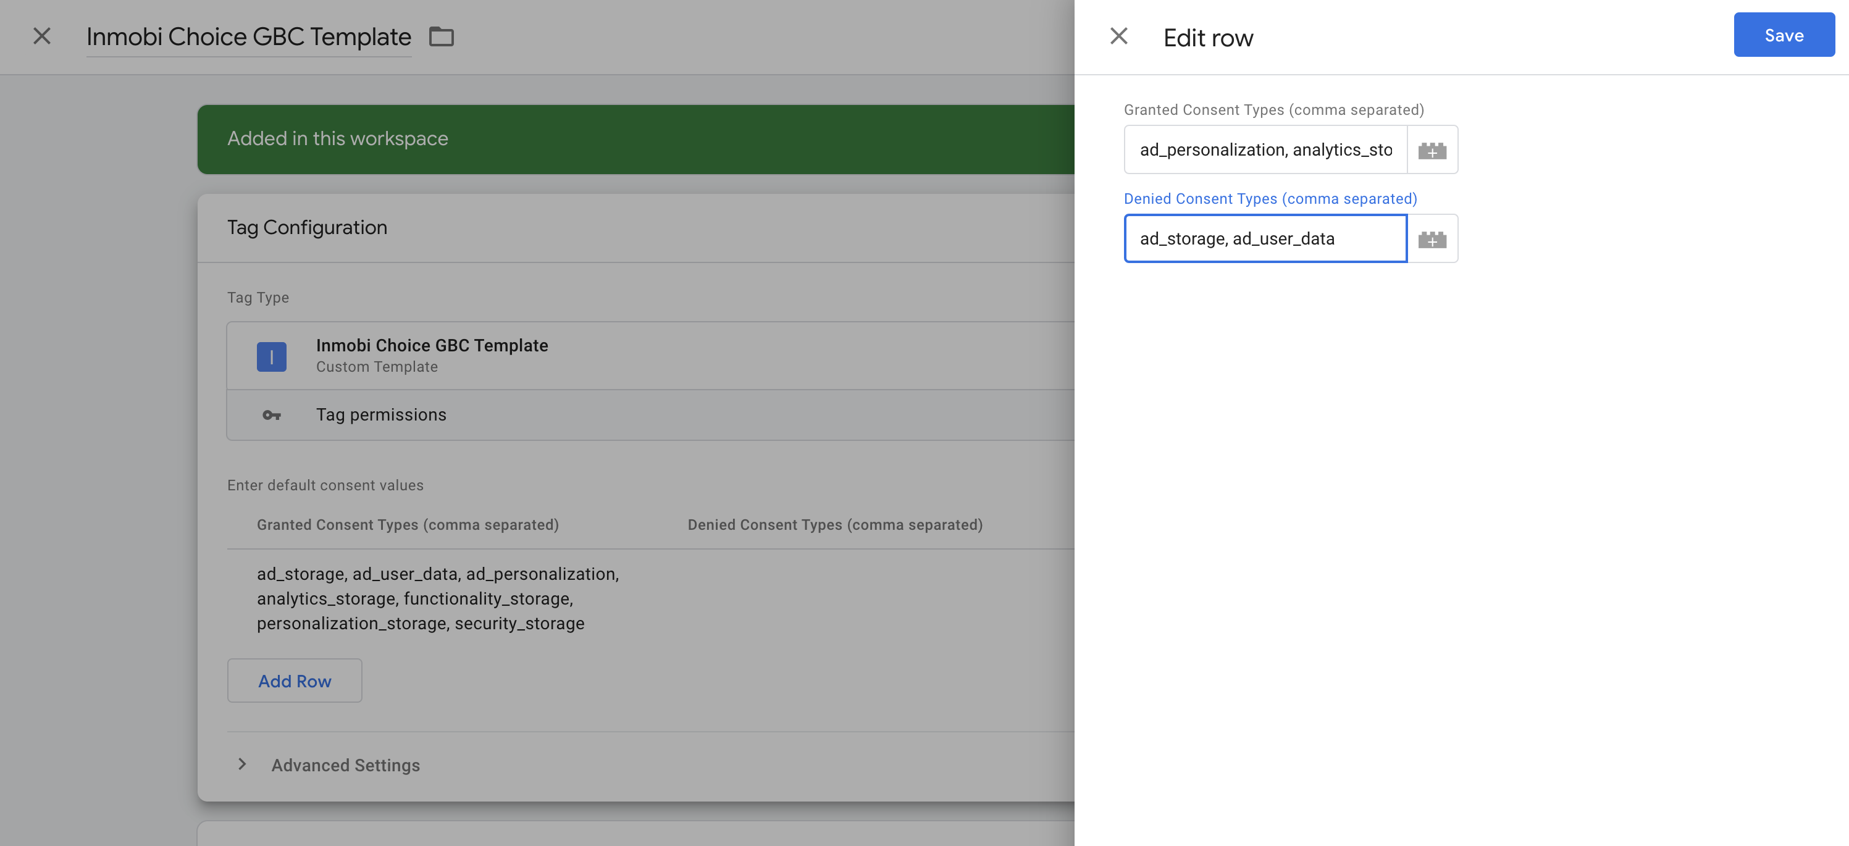
Task: Open the folder icon next to tag name
Action: point(441,36)
